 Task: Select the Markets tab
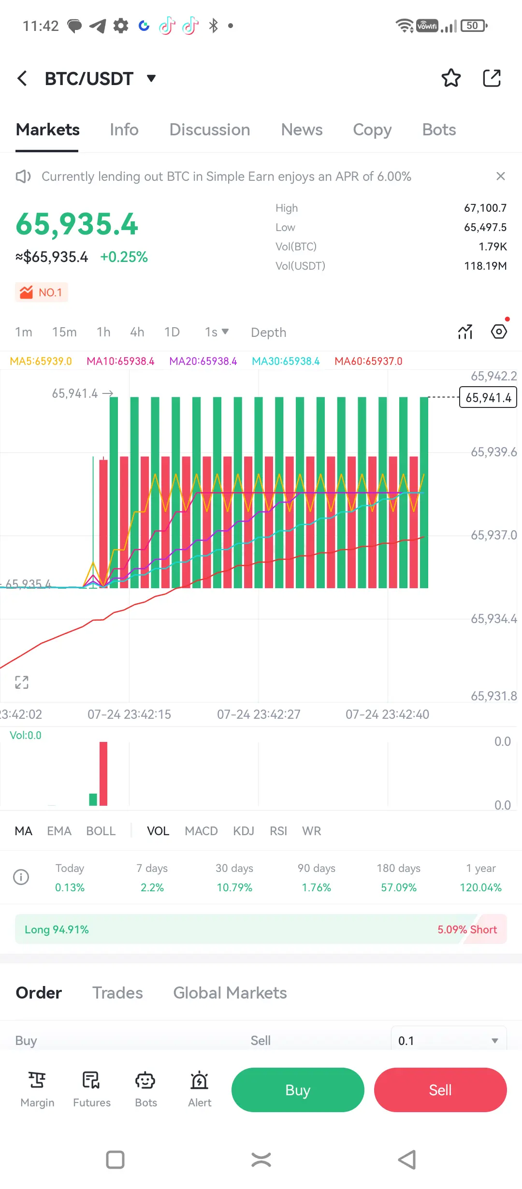(47, 130)
